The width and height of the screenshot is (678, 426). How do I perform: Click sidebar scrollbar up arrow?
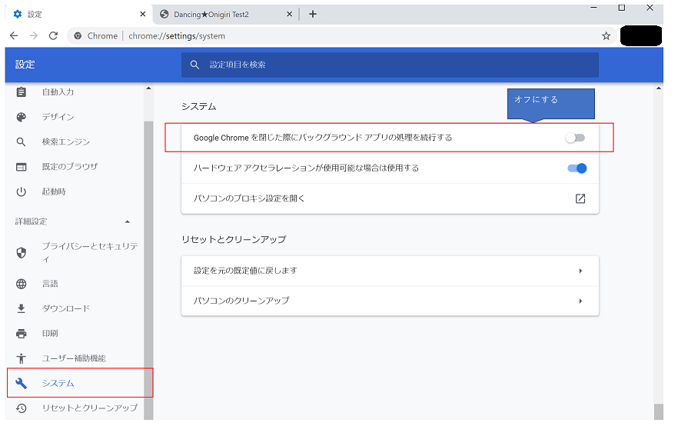pyautogui.click(x=148, y=88)
